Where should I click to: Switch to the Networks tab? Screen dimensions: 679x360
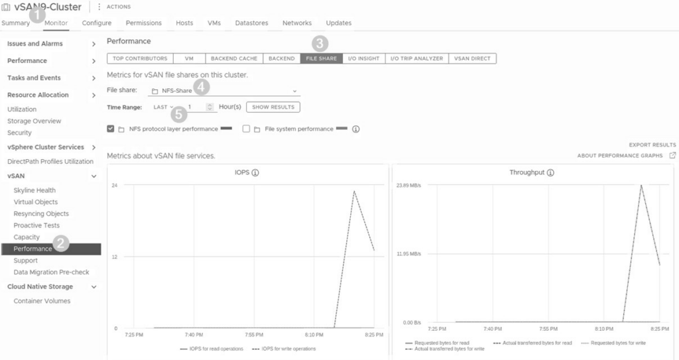tap(297, 23)
